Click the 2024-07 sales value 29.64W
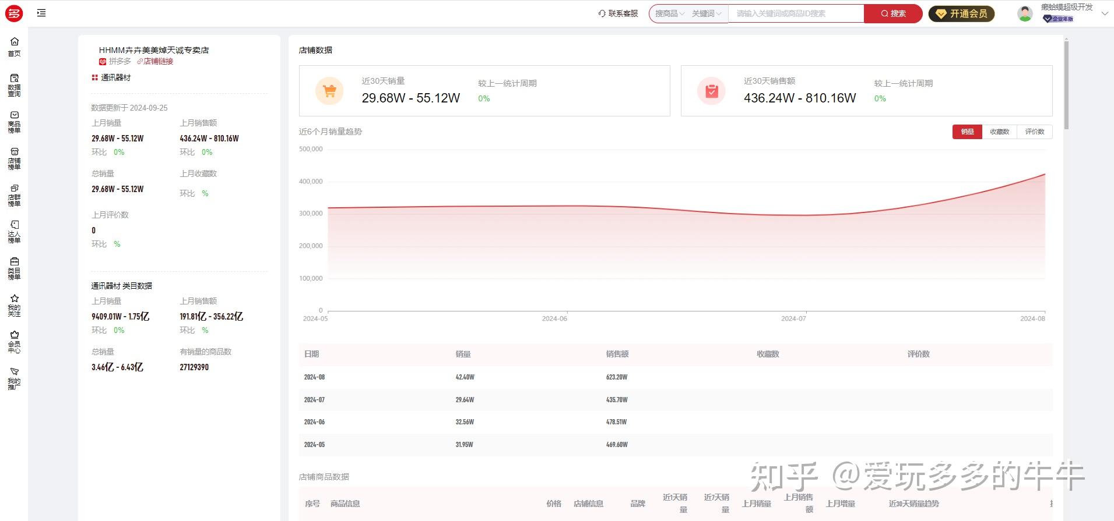Screen dimensions: 1114x521 tap(465, 400)
